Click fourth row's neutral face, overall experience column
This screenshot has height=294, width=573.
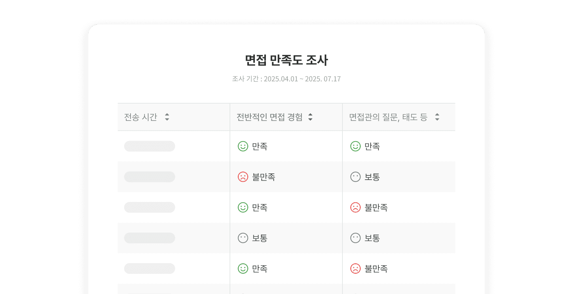click(243, 238)
